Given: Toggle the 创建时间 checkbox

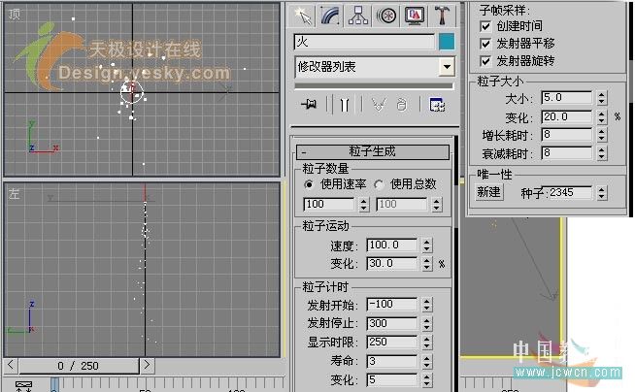Looking at the screenshot, I should tap(485, 26).
